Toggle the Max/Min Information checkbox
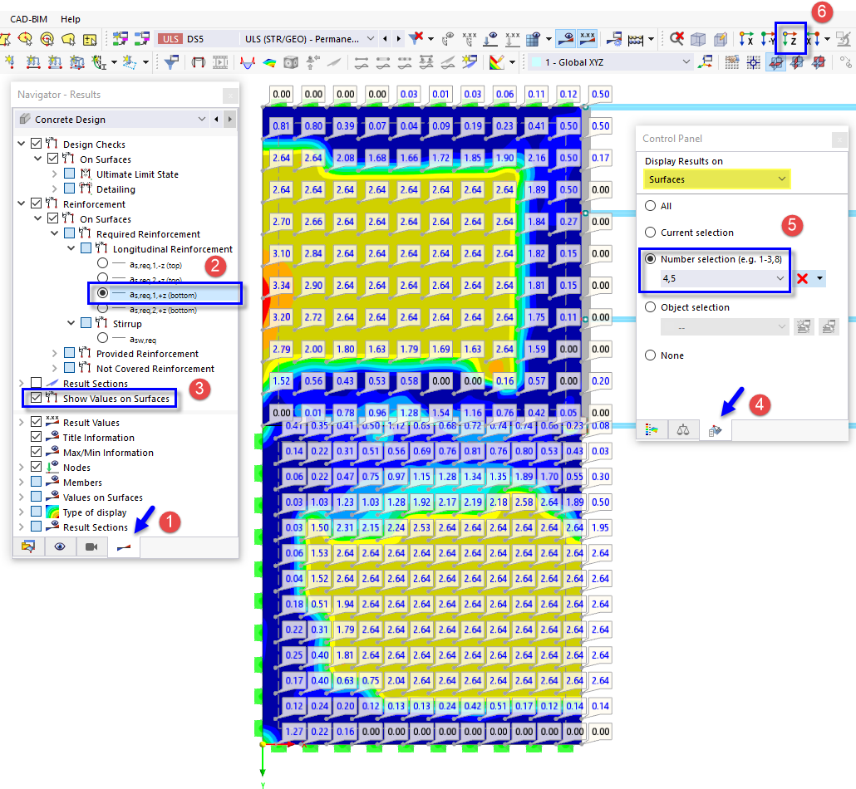The height and width of the screenshot is (789, 856). (36, 451)
